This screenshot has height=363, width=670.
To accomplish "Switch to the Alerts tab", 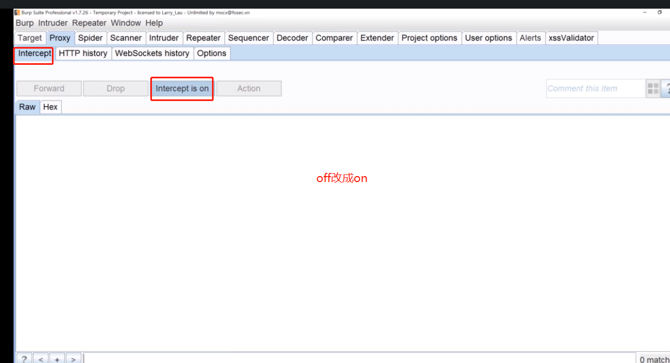I will click(x=530, y=38).
